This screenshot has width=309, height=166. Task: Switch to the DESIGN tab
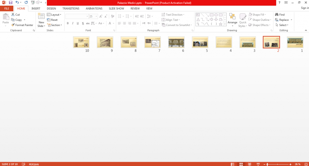[x=51, y=8]
